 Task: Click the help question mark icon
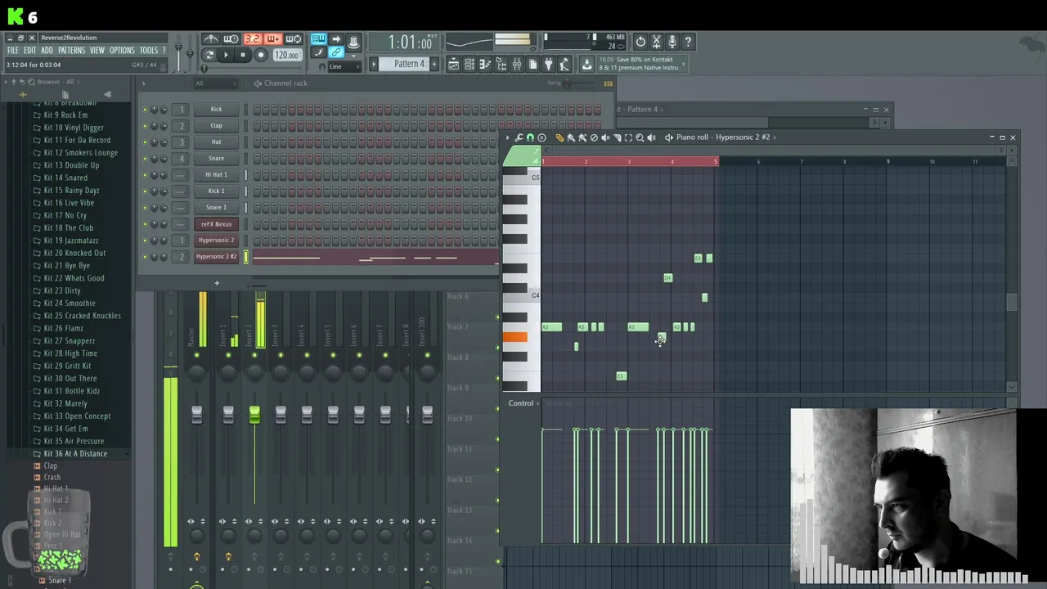(688, 42)
